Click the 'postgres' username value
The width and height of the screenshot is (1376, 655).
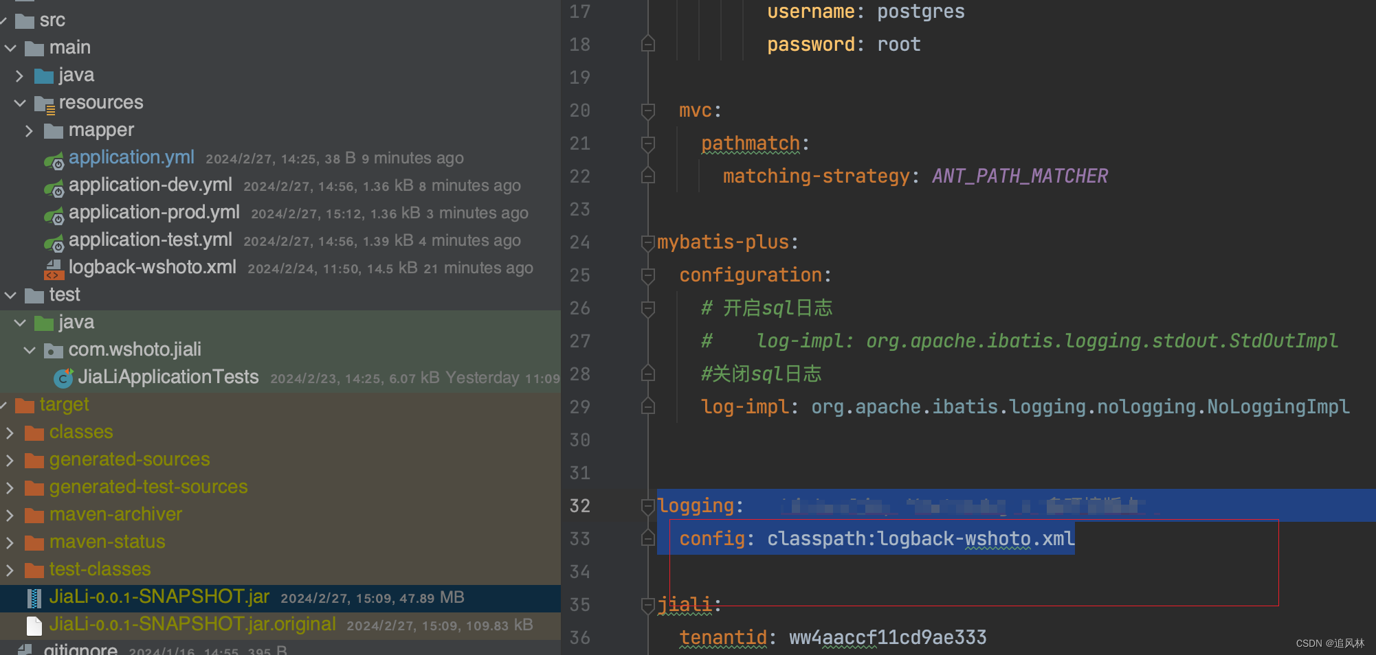click(921, 12)
